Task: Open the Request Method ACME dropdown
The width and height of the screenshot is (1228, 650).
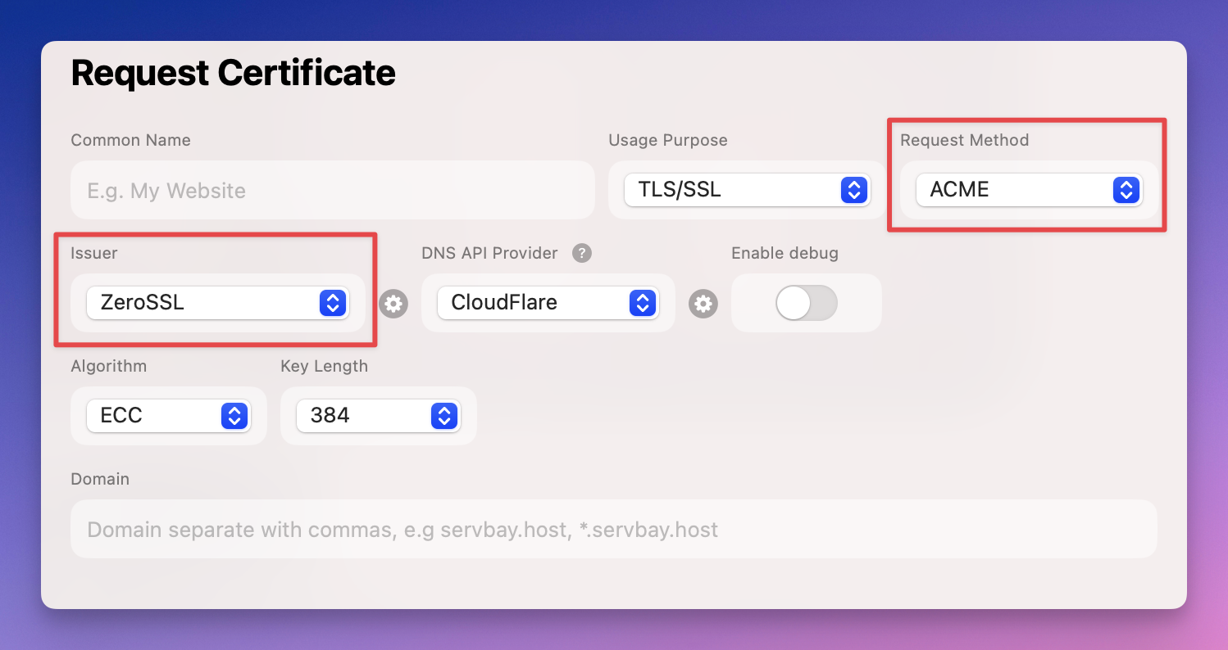Action: [1029, 190]
